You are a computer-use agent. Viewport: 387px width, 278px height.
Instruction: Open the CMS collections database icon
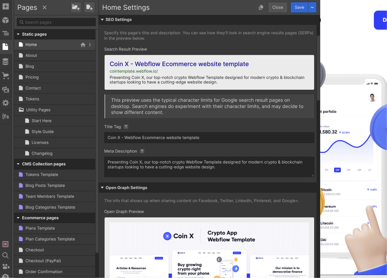tap(6, 62)
